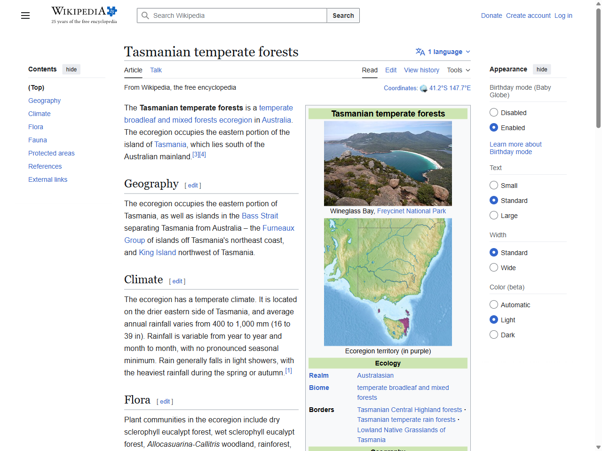602x451 pixels.
Task: Choose Large text size
Action: click(x=494, y=215)
